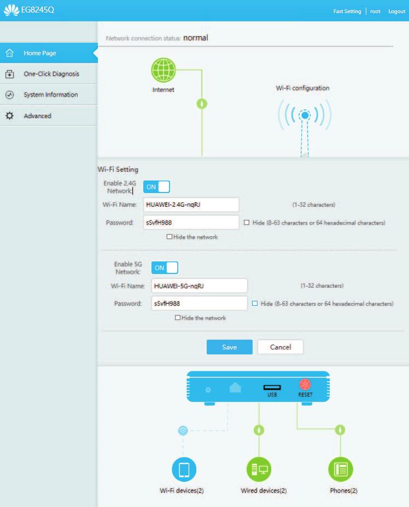This screenshot has height=507, width=409.
Task: Click the 2.4G Wi-Fi Name field
Action: pyautogui.click(x=191, y=205)
